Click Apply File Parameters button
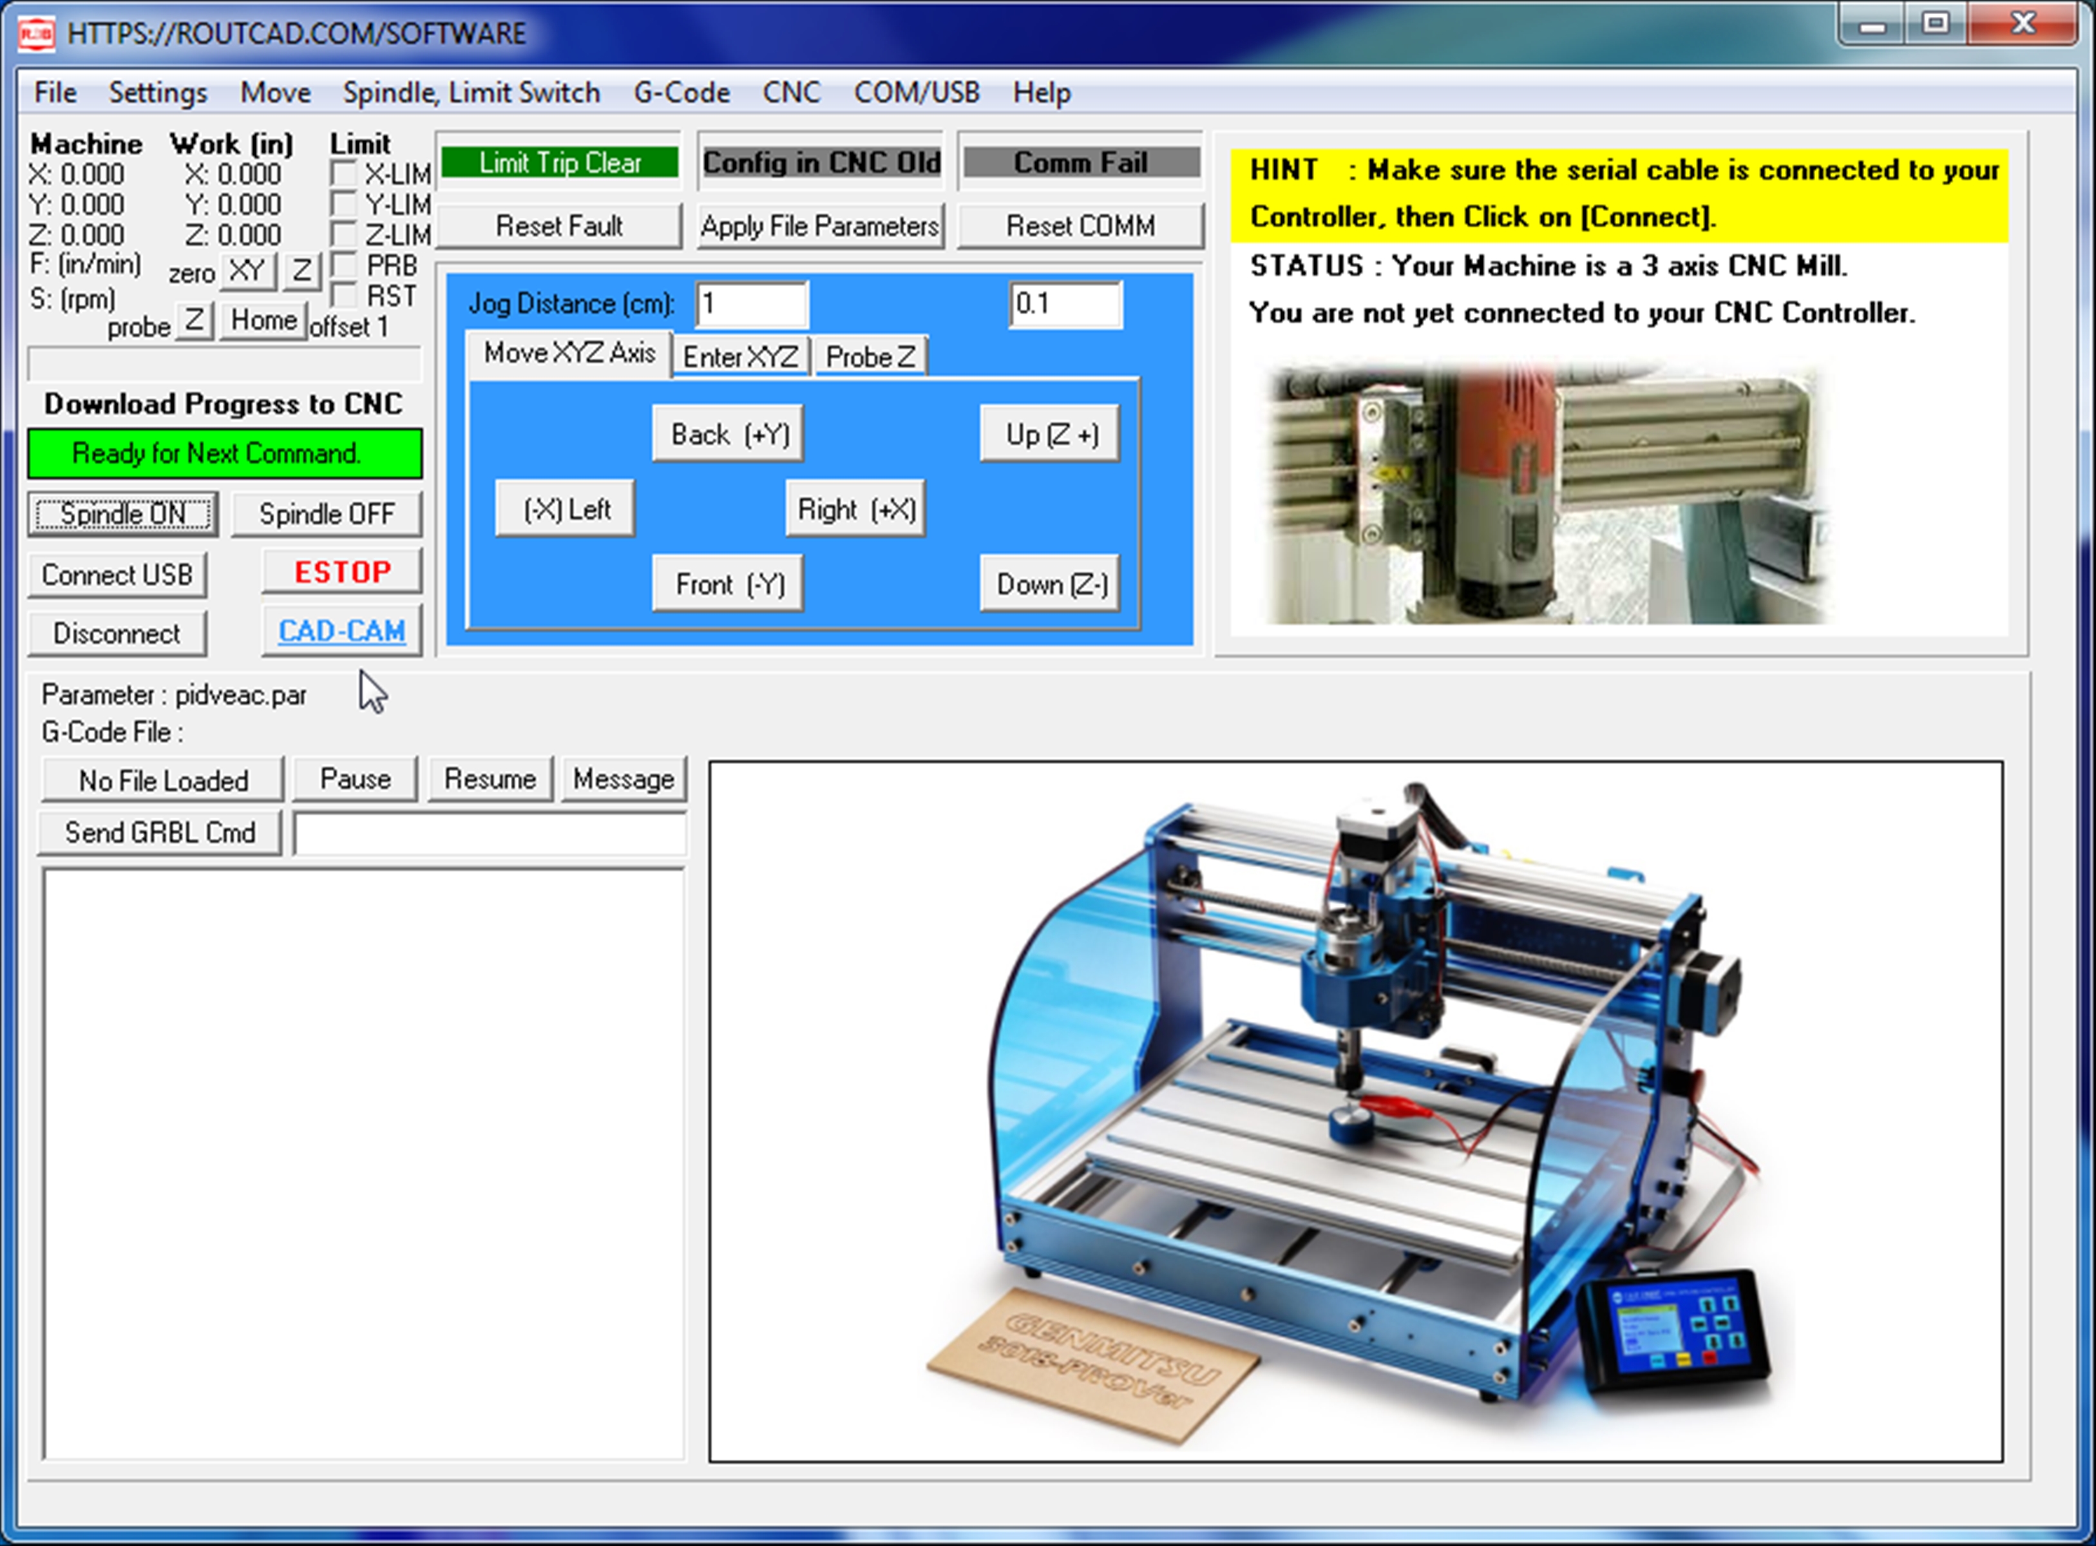The width and height of the screenshot is (2096, 1546). [x=820, y=225]
